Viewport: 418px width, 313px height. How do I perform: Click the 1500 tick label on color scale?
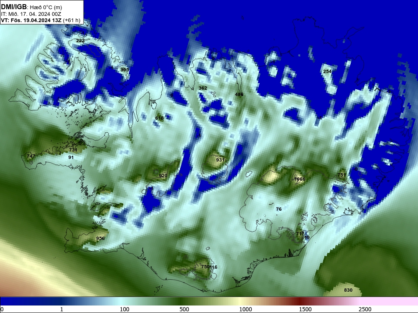(305, 309)
